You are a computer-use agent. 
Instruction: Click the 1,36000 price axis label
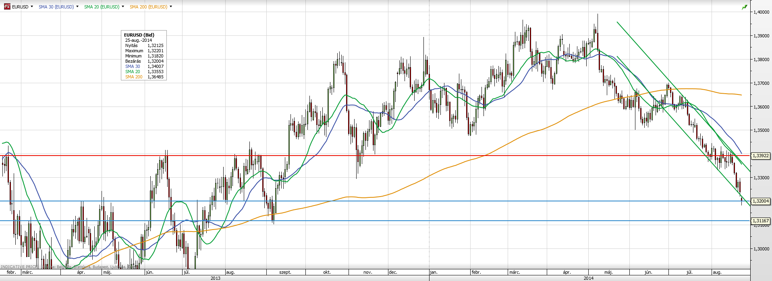761,107
